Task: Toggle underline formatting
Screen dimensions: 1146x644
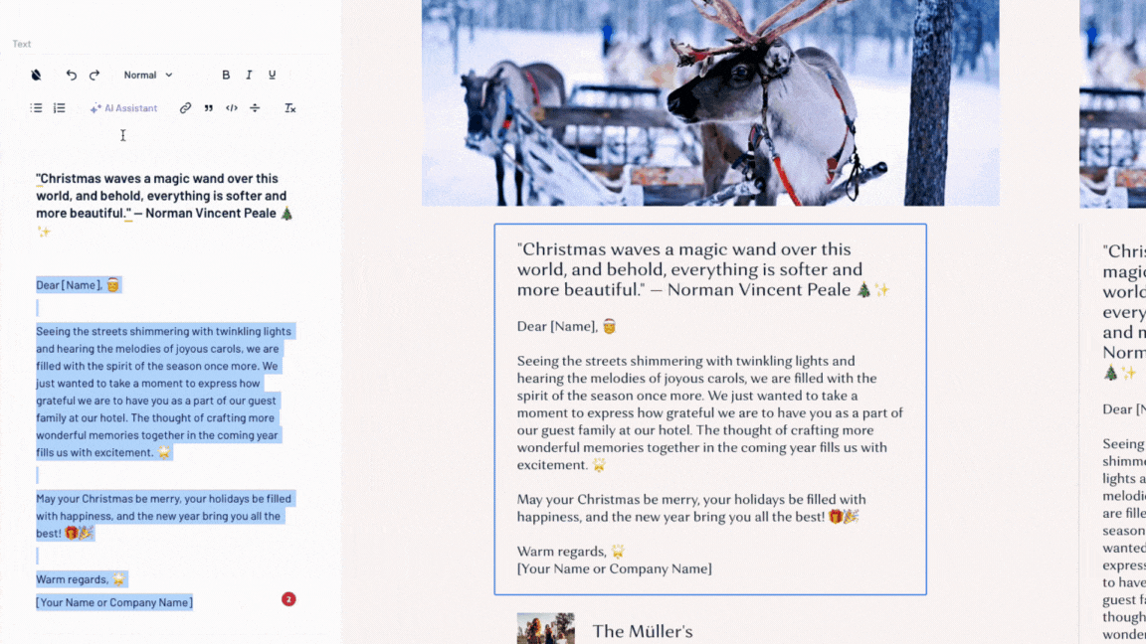Action: point(272,76)
